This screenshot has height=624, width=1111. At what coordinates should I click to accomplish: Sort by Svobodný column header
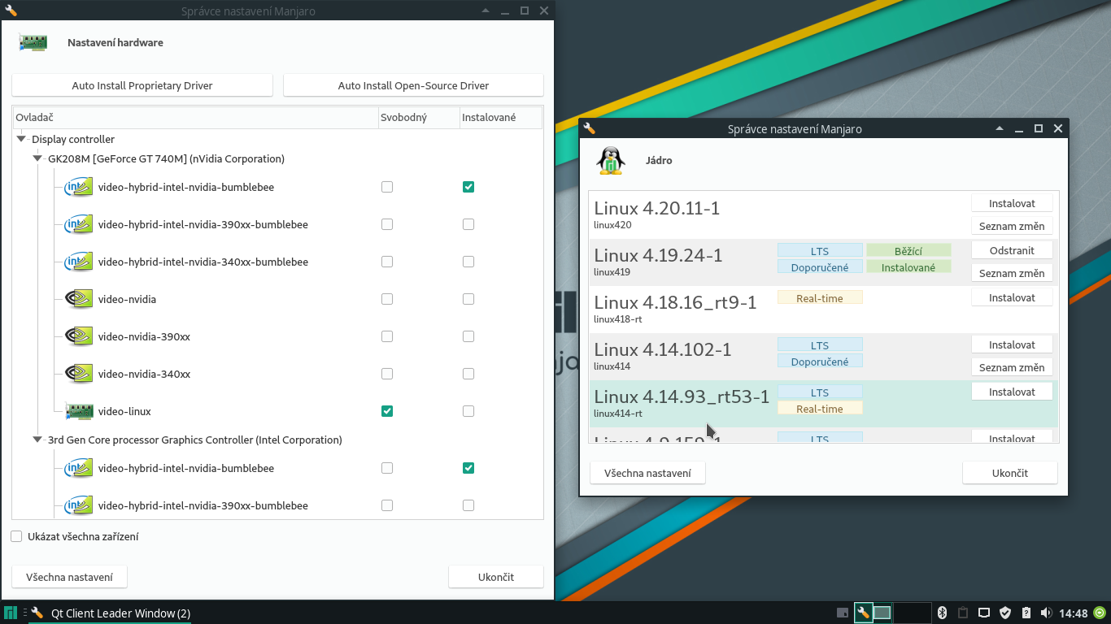click(x=419, y=118)
